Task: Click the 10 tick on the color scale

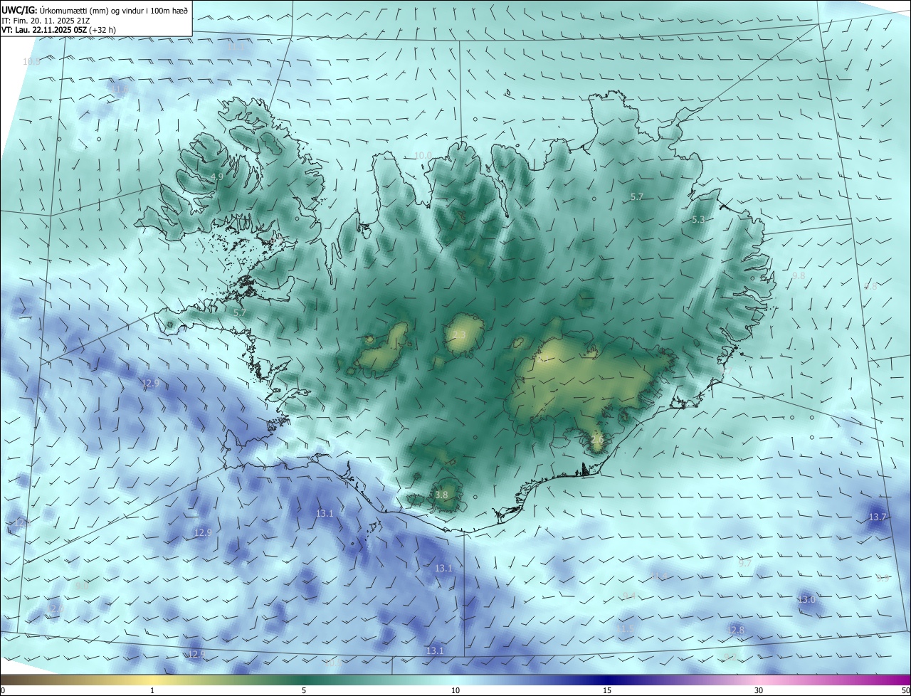Action: coord(455,690)
